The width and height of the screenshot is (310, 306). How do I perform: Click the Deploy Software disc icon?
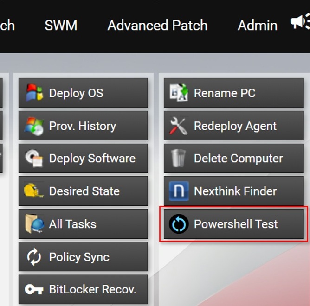(34, 158)
